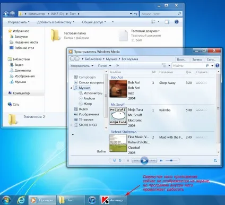
Task: Select Жанр under Музыка
Action: (85, 104)
